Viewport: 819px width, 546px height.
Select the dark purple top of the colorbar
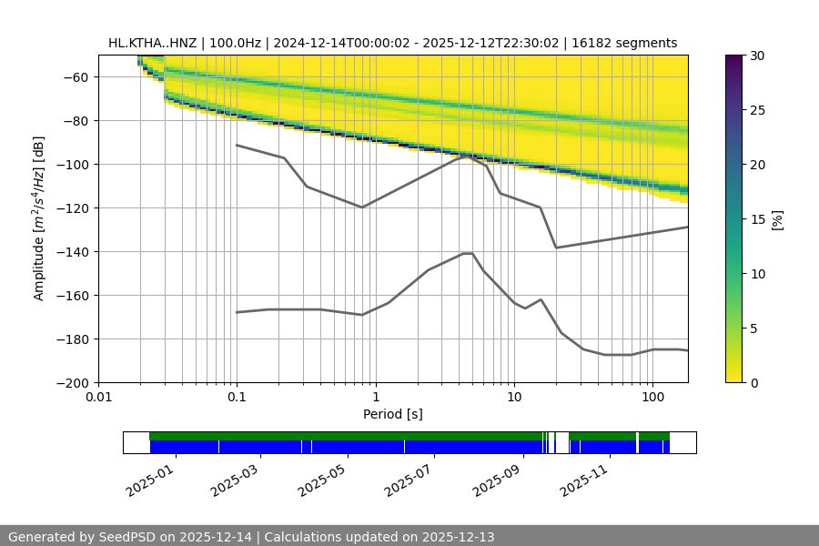click(x=735, y=58)
